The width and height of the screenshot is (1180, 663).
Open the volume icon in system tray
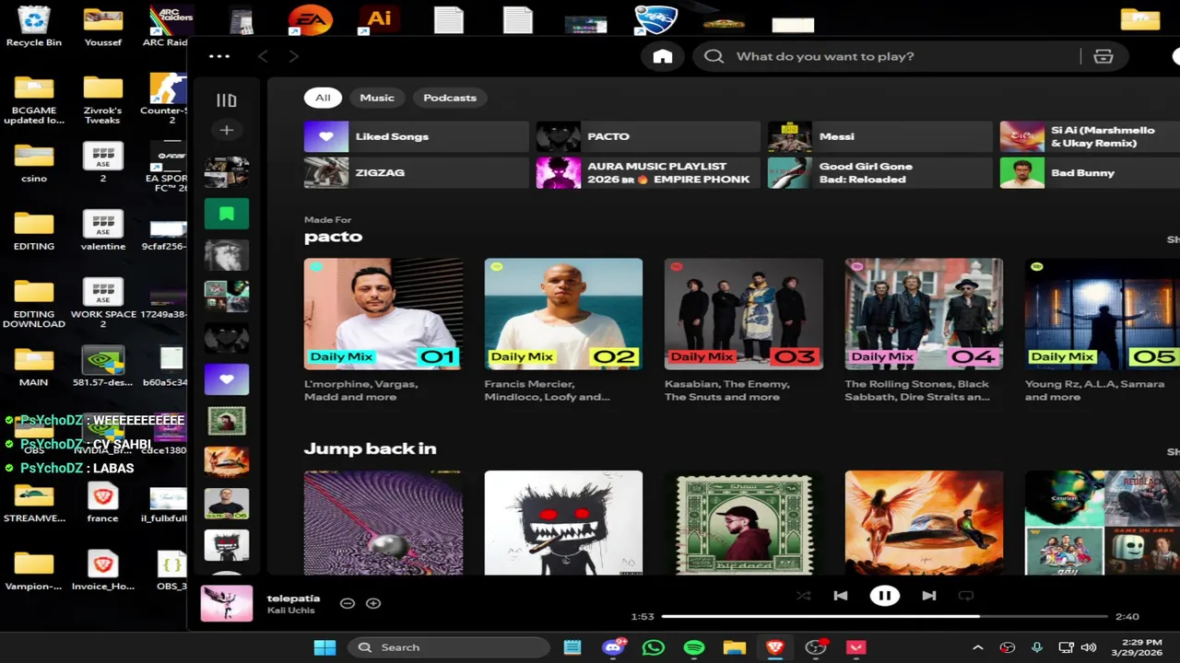(1089, 647)
